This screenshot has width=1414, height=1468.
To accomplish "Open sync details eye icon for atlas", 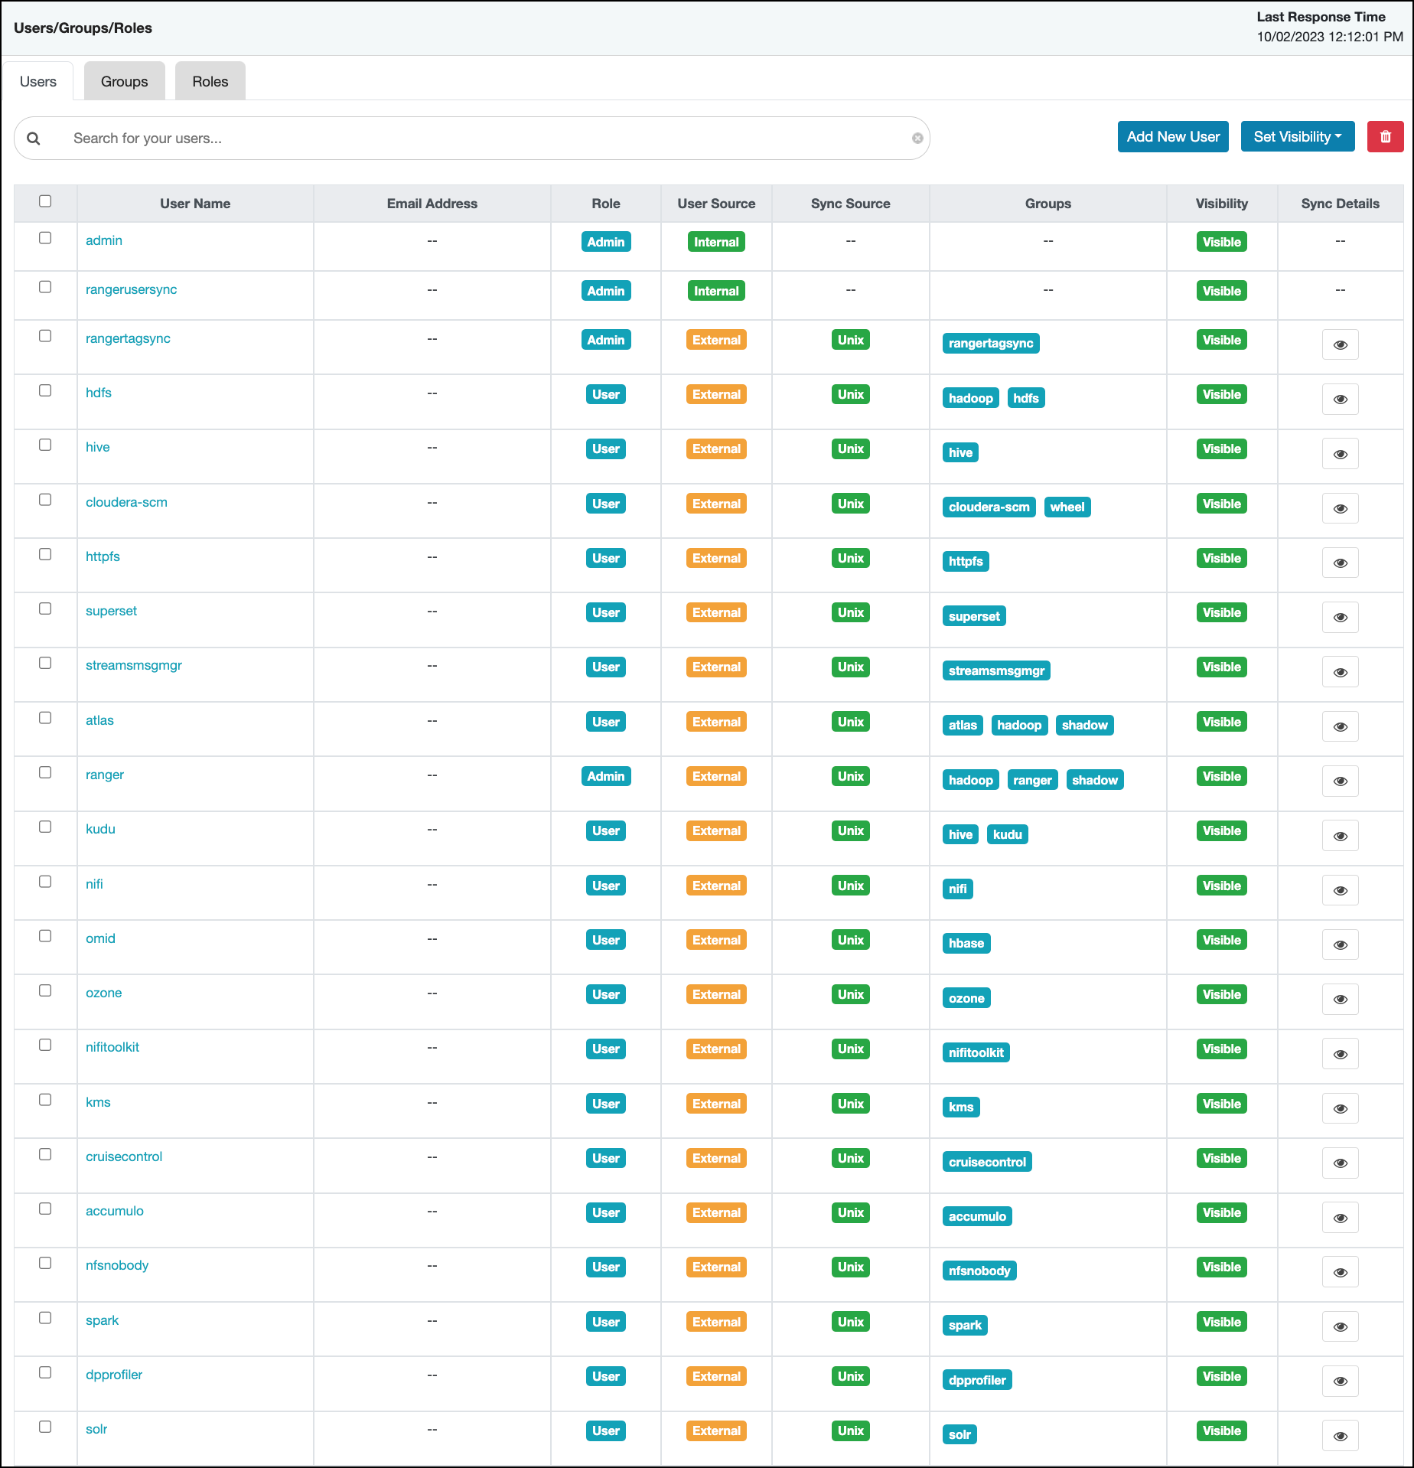I will click(1340, 727).
